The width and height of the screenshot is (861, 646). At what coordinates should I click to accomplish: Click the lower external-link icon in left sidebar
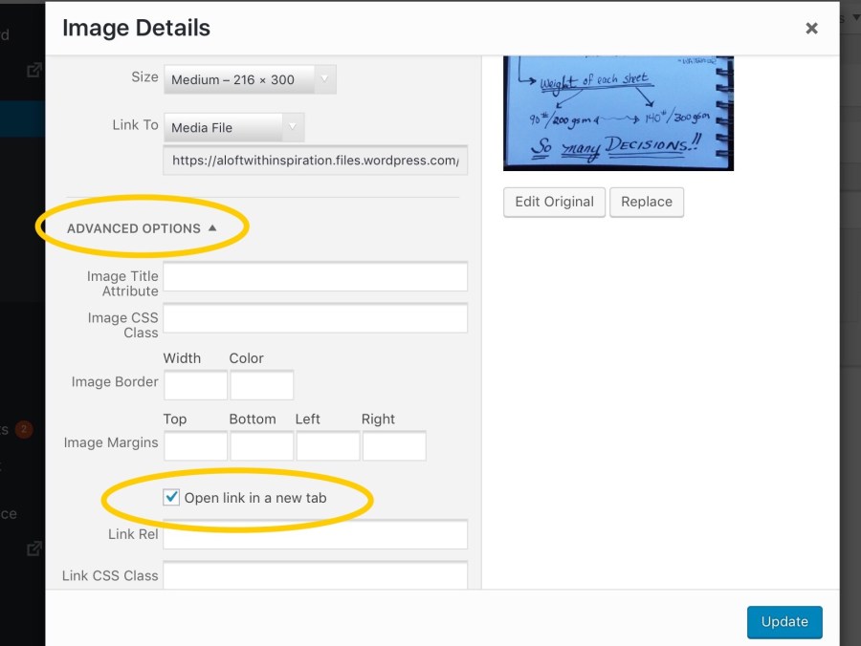pos(34,549)
